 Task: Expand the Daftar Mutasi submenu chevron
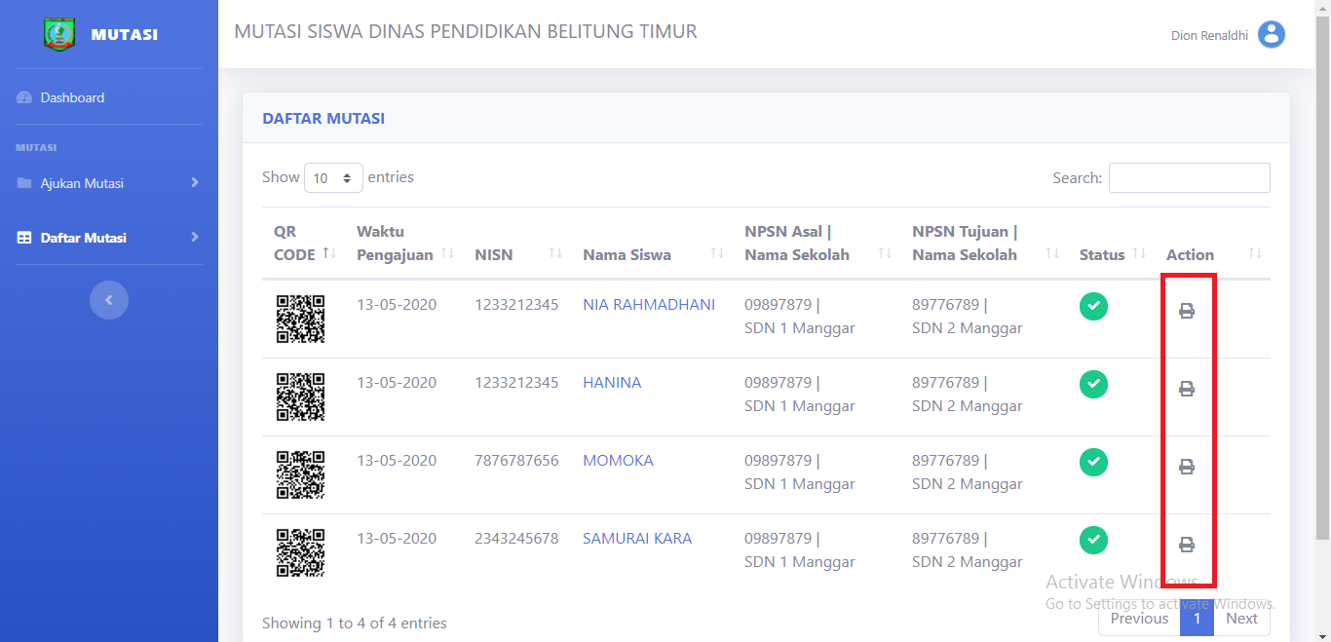pos(195,238)
